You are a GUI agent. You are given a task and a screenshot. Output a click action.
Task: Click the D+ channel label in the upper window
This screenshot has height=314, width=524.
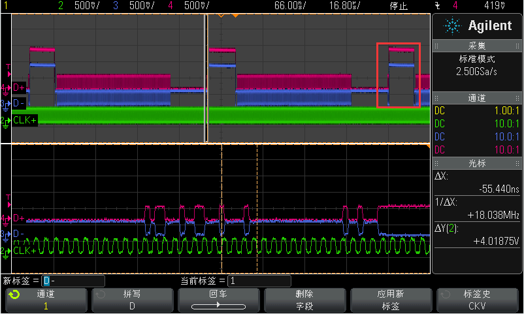[x=19, y=87]
